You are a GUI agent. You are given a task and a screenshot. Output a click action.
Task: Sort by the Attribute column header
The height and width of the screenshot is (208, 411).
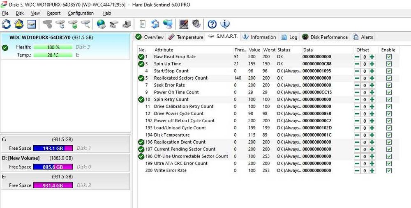(194, 50)
